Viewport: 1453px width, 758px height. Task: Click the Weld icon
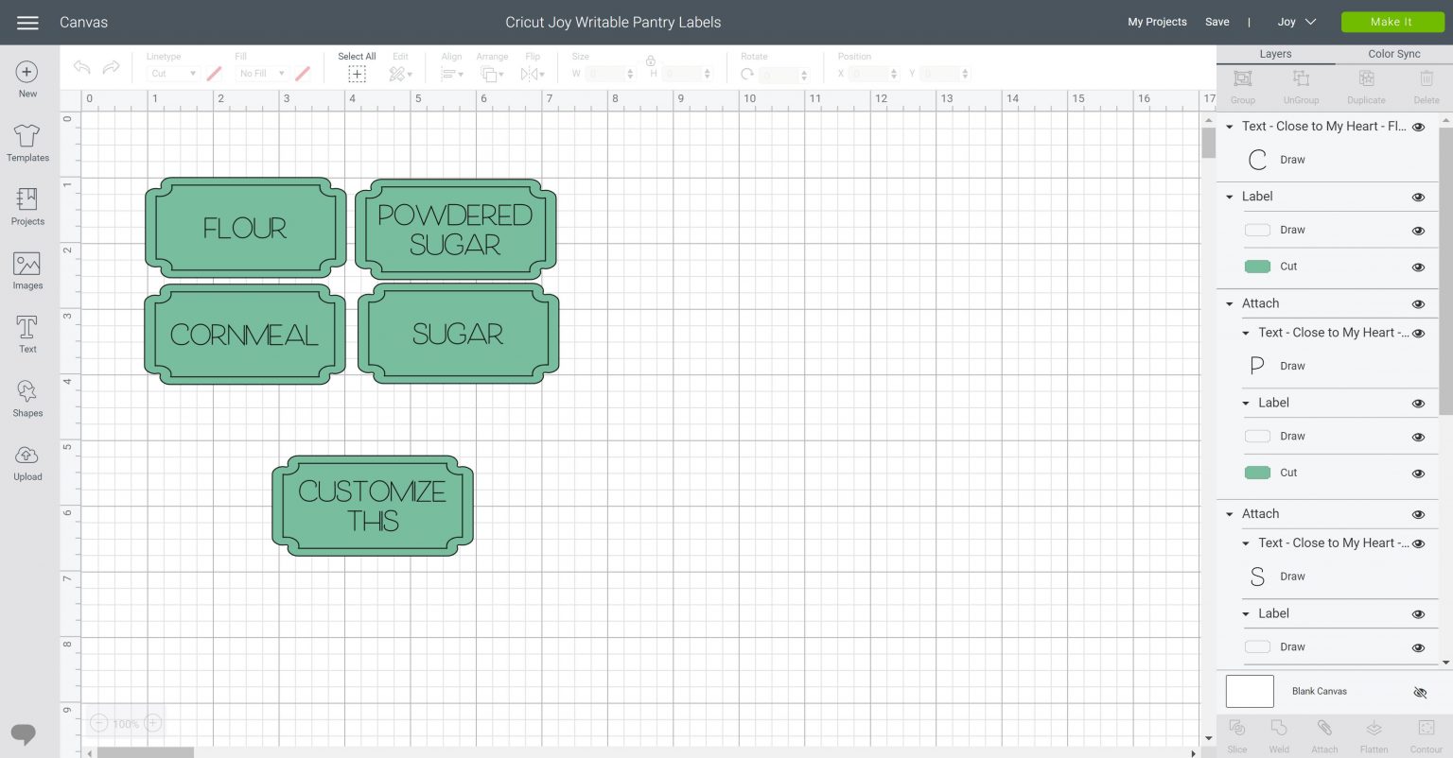click(1278, 733)
